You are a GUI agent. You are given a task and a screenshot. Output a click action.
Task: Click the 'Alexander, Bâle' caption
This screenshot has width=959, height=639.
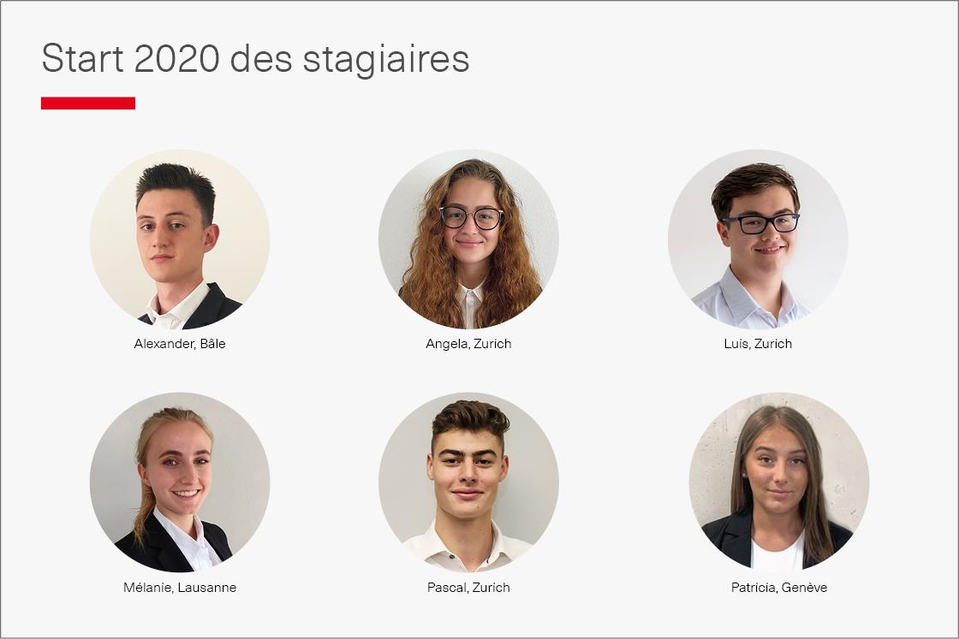coord(180,344)
